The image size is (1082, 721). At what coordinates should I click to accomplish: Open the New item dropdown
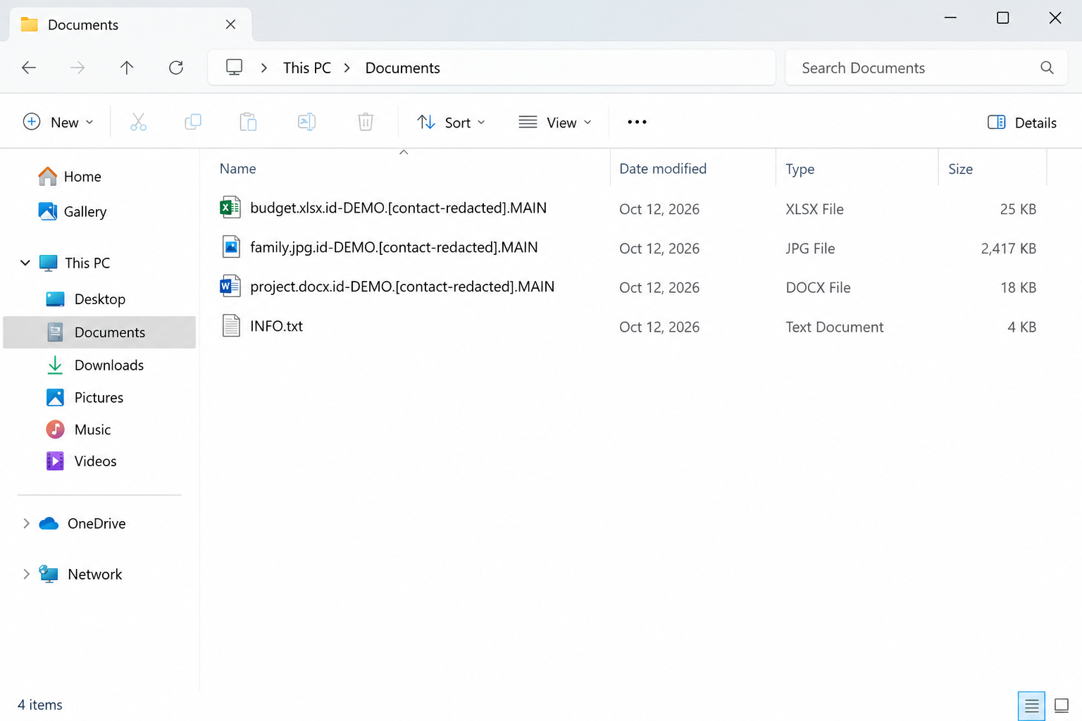tap(58, 123)
